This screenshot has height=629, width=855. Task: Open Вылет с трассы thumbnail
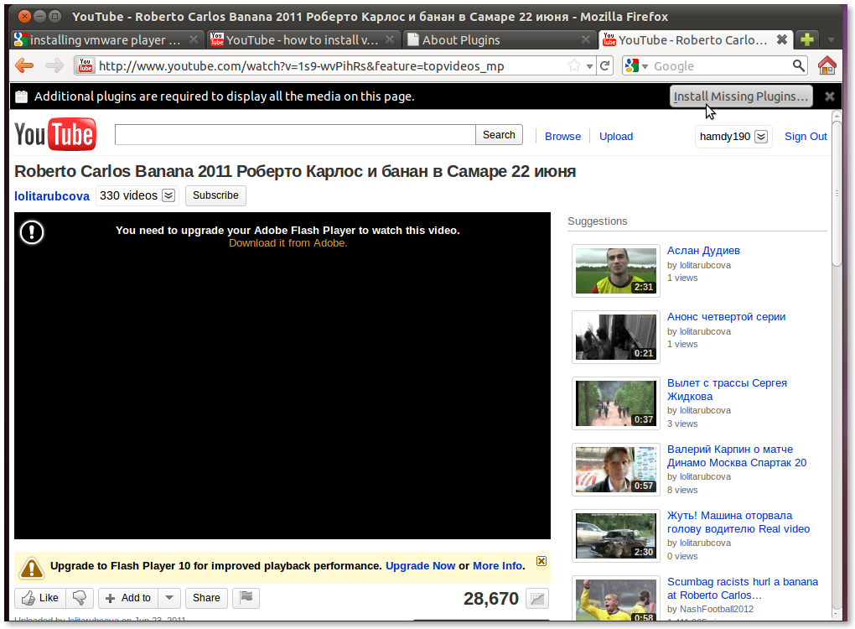click(x=616, y=403)
